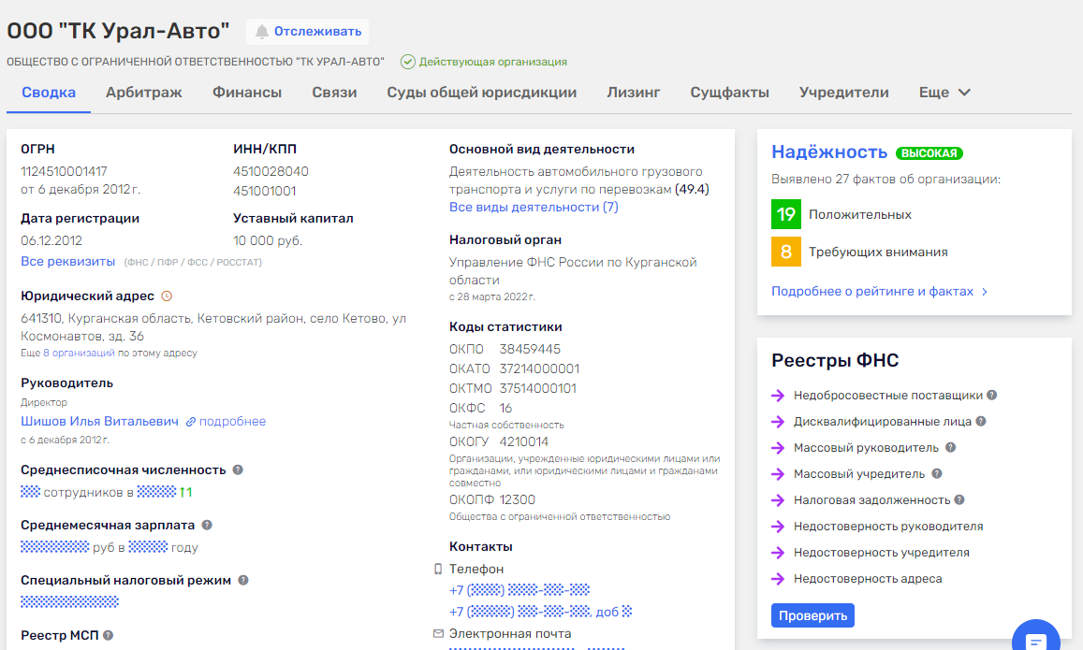This screenshot has width=1083, height=650.
Task: Click arrow icon beside Недостоверность учредителя
Action: point(778,553)
